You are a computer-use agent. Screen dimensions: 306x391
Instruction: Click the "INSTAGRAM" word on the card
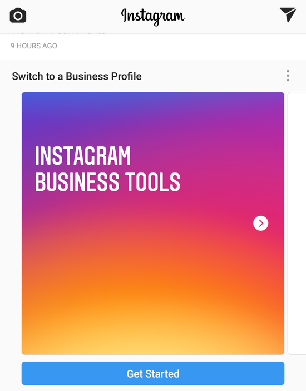click(83, 156)
